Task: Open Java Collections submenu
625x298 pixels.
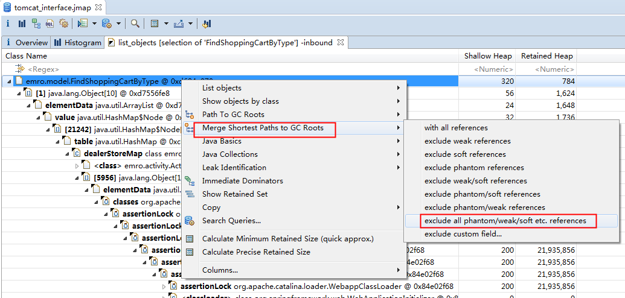Action: coord(293,154)
